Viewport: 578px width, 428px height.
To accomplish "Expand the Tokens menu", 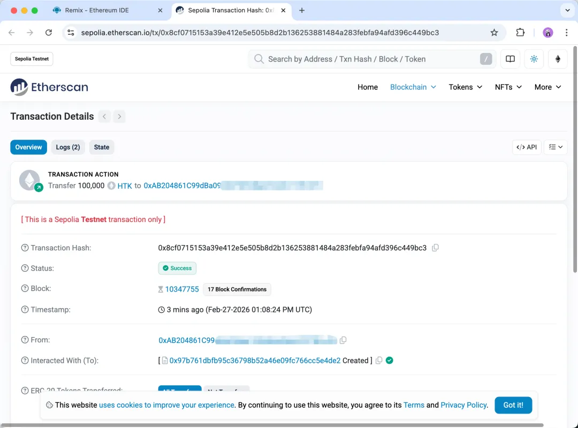I will [x=465, y=87].
